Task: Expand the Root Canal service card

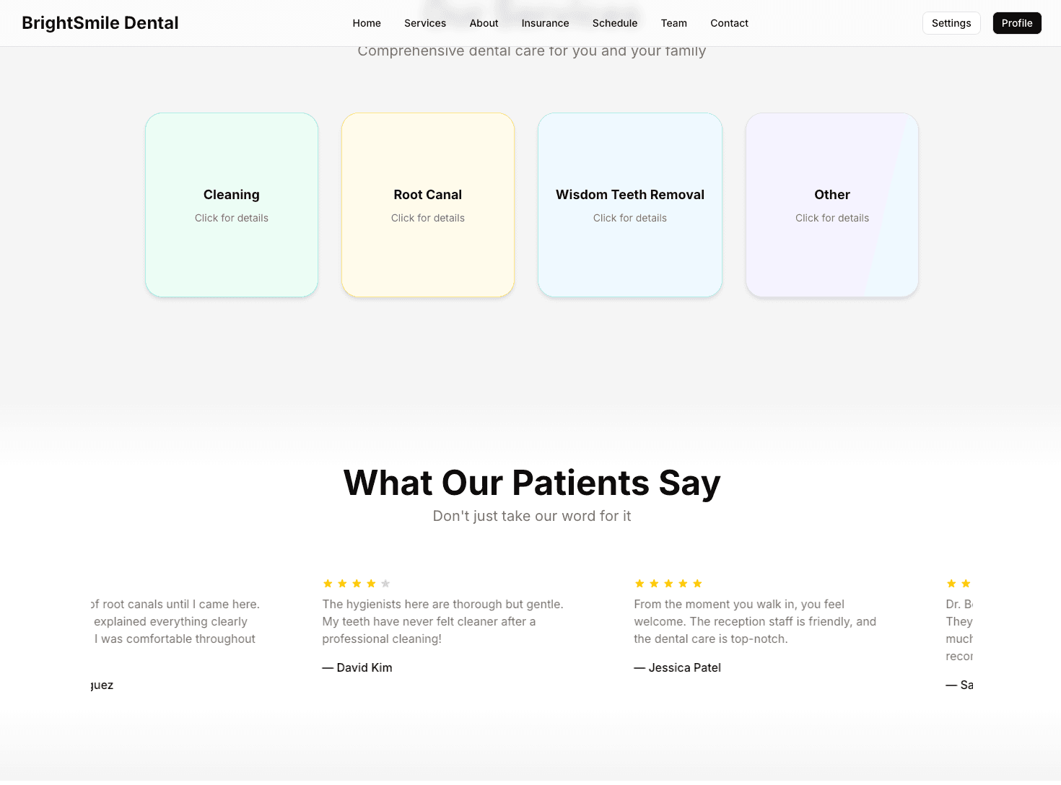Action: [428, 205]
